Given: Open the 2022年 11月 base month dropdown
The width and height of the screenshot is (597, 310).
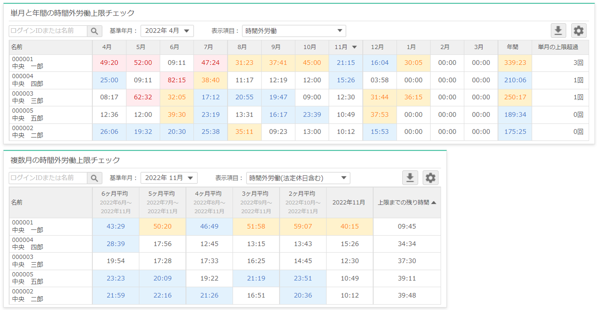Looking at the screenshot, I should point(169,178).
